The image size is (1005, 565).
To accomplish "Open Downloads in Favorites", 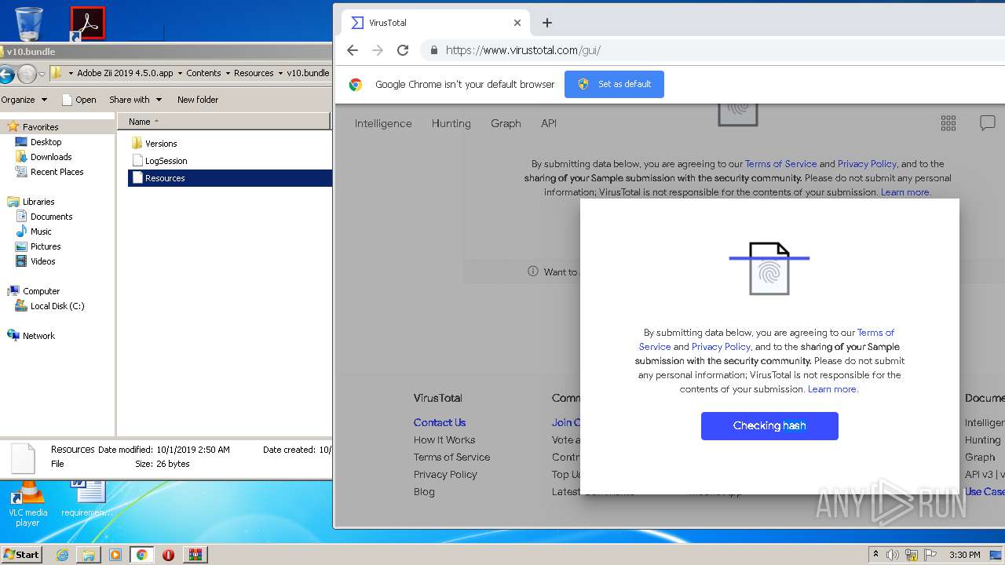I will point(51,157).
